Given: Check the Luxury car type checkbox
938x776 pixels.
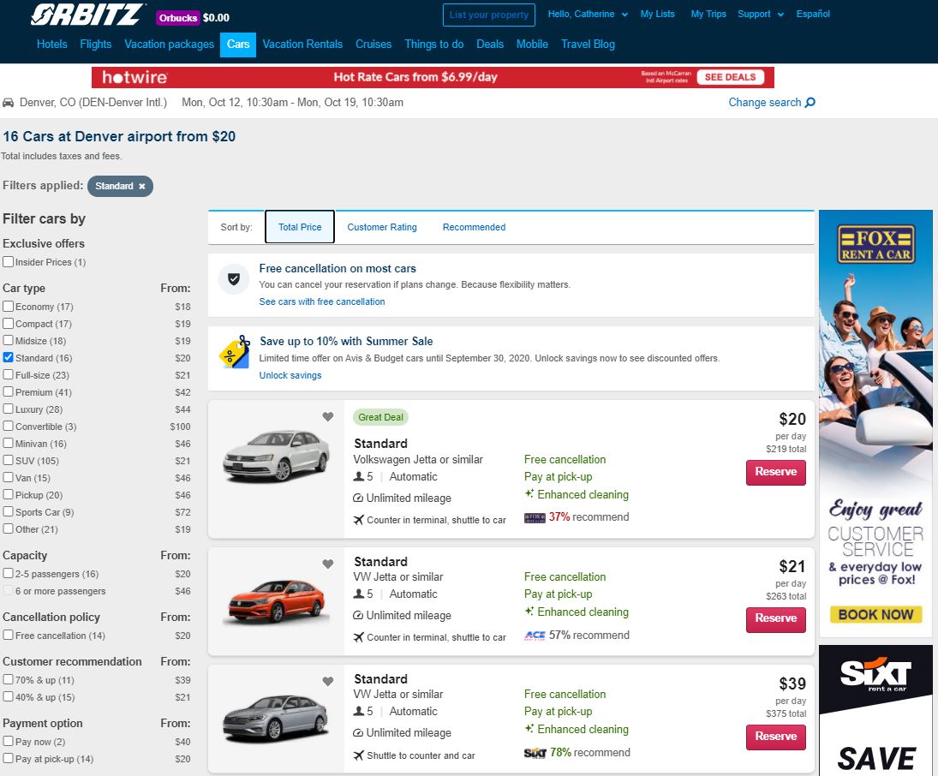Looking at the screenshot, I should click(9, 409).
